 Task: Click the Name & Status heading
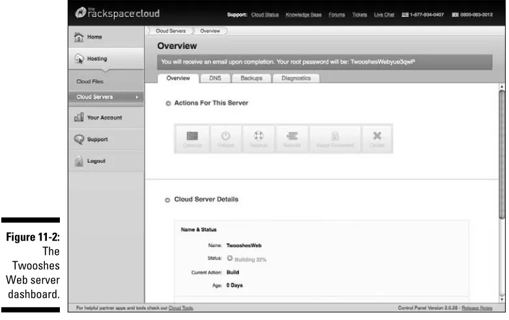coord(199,230)
